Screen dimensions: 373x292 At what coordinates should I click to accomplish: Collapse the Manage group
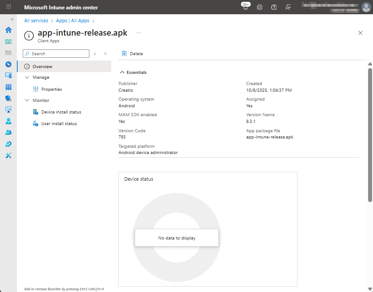(27, 77)
